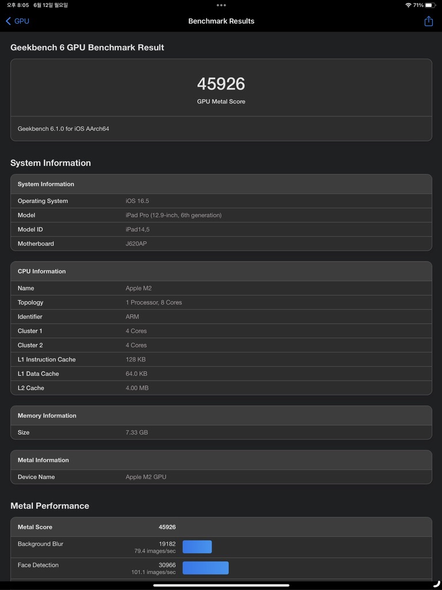Tap the battery indicator showing 71%
Viewport: 442px width, 590px height.
[430, 5]
